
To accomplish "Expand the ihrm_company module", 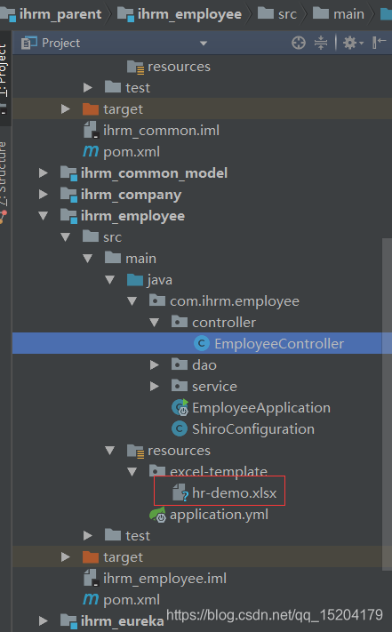I will coord(43,195).
